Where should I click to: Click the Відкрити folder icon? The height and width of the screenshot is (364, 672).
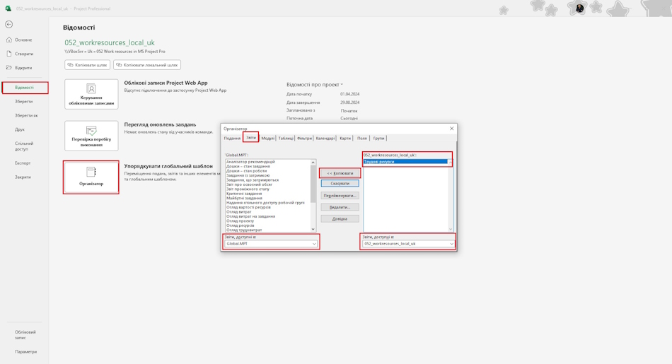point(9,68)
